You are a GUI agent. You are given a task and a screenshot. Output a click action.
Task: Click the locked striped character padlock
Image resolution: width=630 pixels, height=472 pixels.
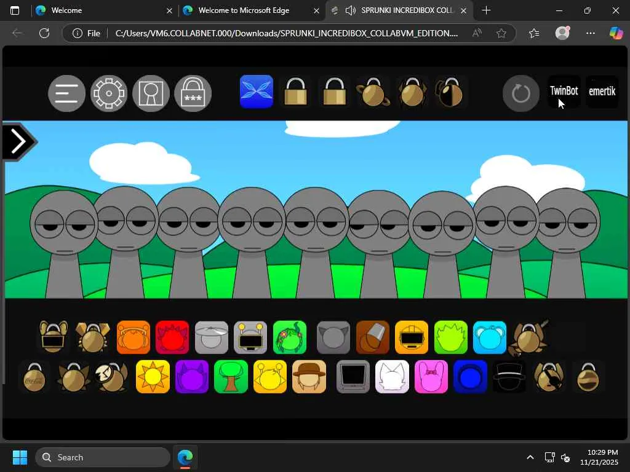[588, 377]
